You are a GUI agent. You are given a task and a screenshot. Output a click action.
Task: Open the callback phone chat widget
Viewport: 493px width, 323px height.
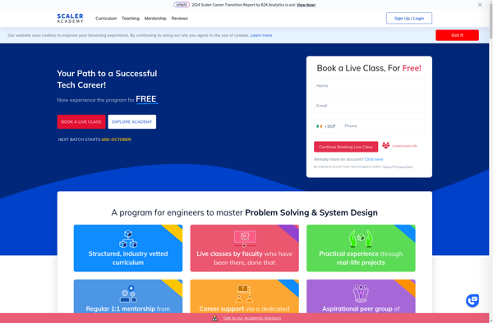[472, 300]
